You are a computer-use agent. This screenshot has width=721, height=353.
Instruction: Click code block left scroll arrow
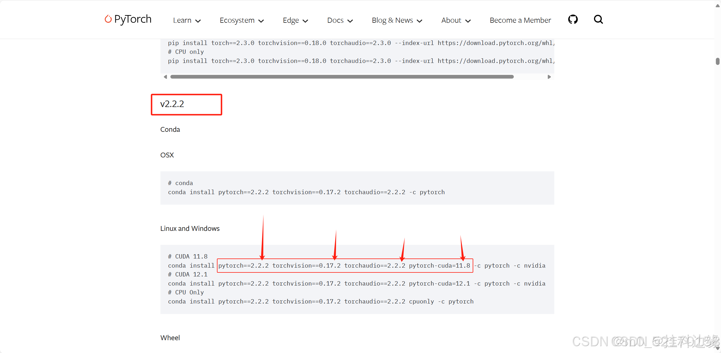(165, 77)
